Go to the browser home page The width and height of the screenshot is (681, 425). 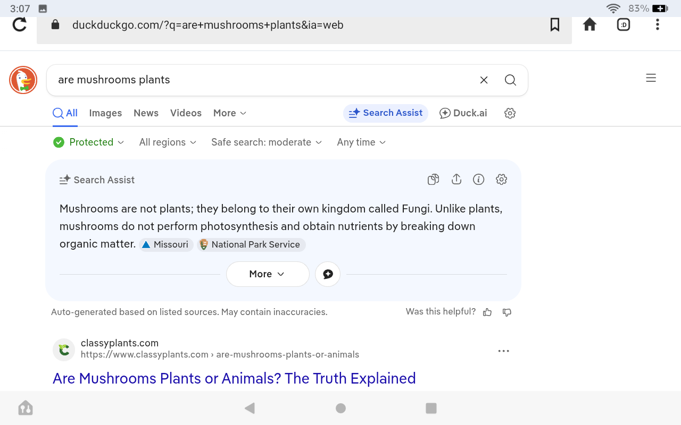coord(589,24)
